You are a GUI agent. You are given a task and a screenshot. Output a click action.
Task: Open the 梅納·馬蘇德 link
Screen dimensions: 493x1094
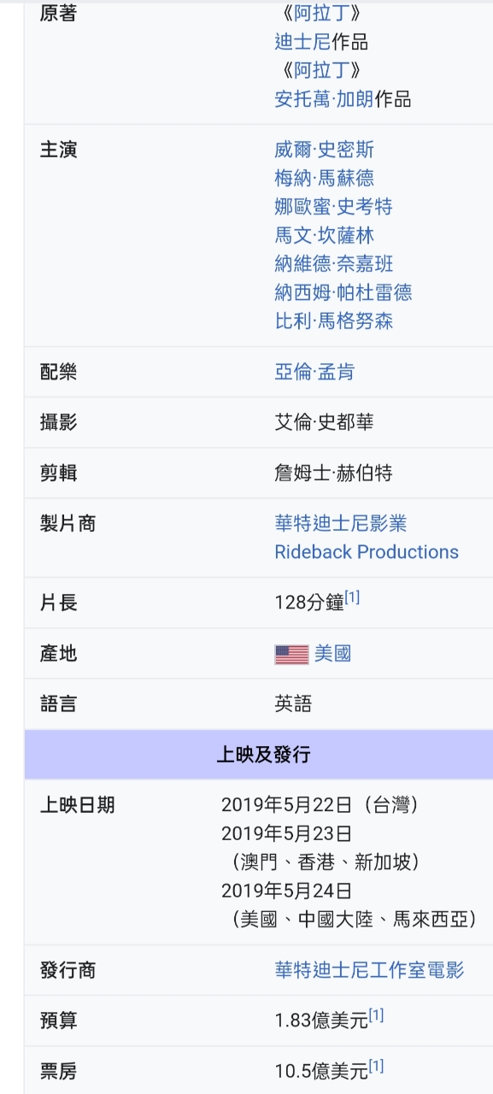point(325,179)
